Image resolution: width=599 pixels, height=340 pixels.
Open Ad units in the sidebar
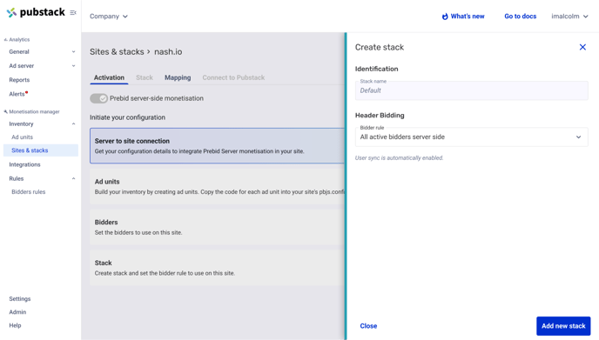pos(22,137)
